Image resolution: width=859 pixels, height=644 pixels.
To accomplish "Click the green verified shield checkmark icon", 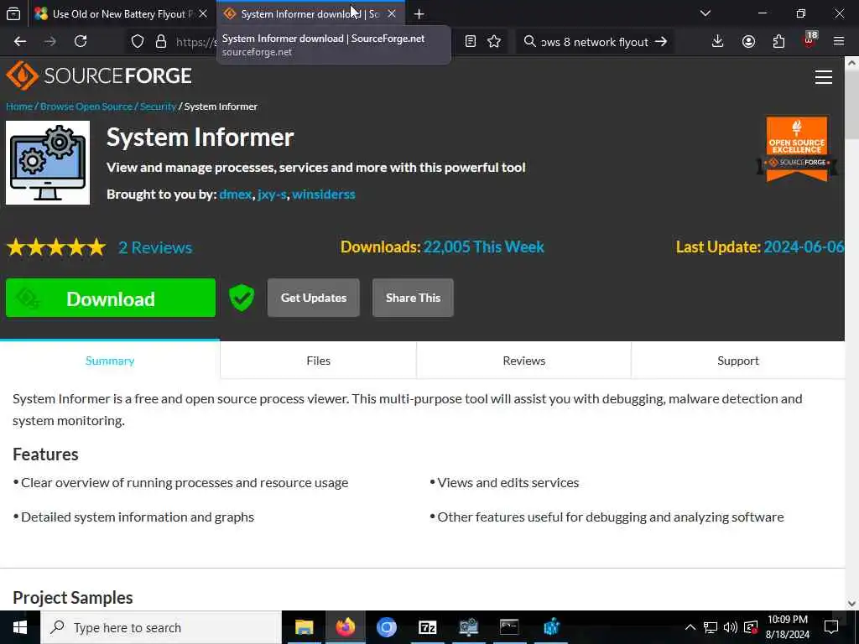I will [x=242, y=298].
